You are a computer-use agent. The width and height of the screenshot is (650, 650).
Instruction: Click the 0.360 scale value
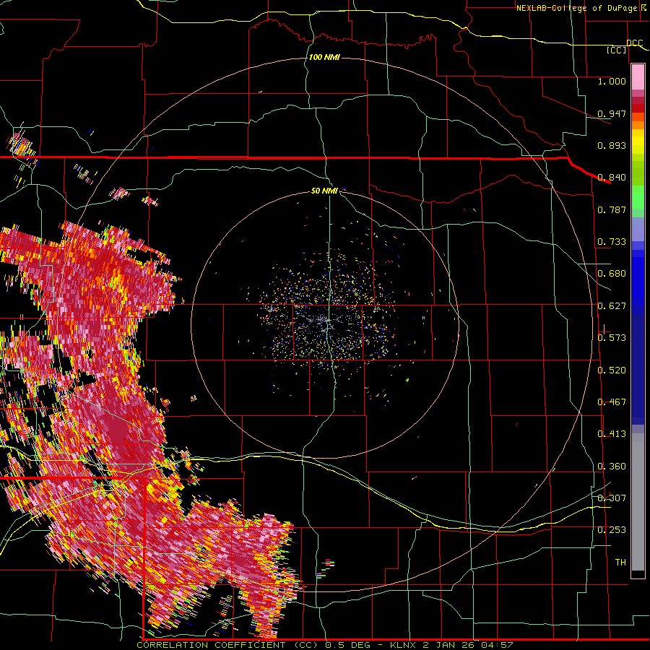[x=612, y=467]
